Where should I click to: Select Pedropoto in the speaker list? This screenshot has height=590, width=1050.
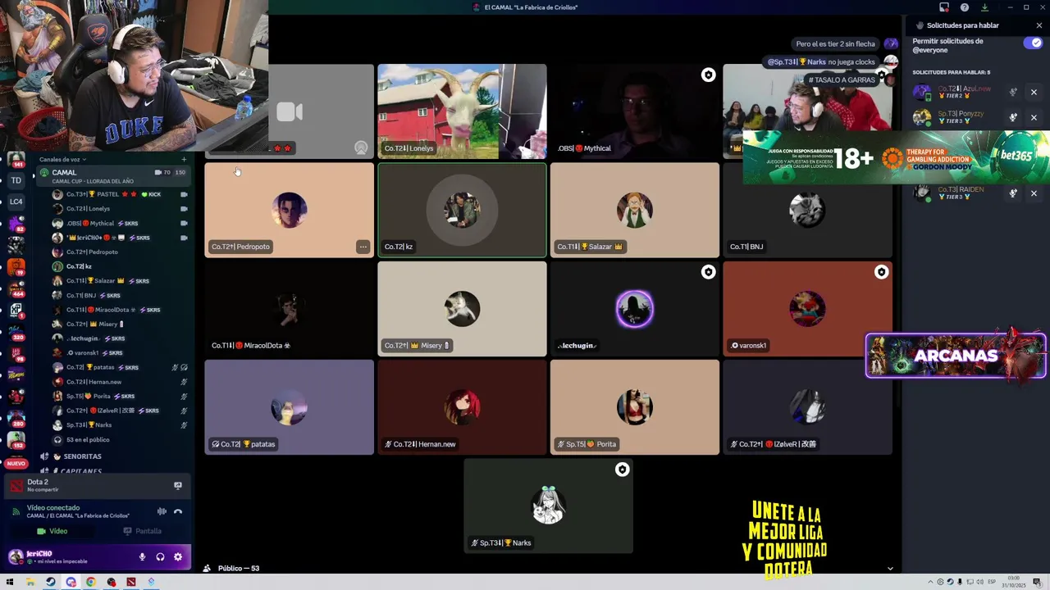119,252
